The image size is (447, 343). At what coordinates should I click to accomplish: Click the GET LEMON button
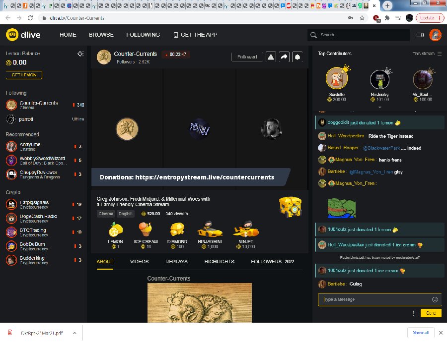[x=24, y=75]
